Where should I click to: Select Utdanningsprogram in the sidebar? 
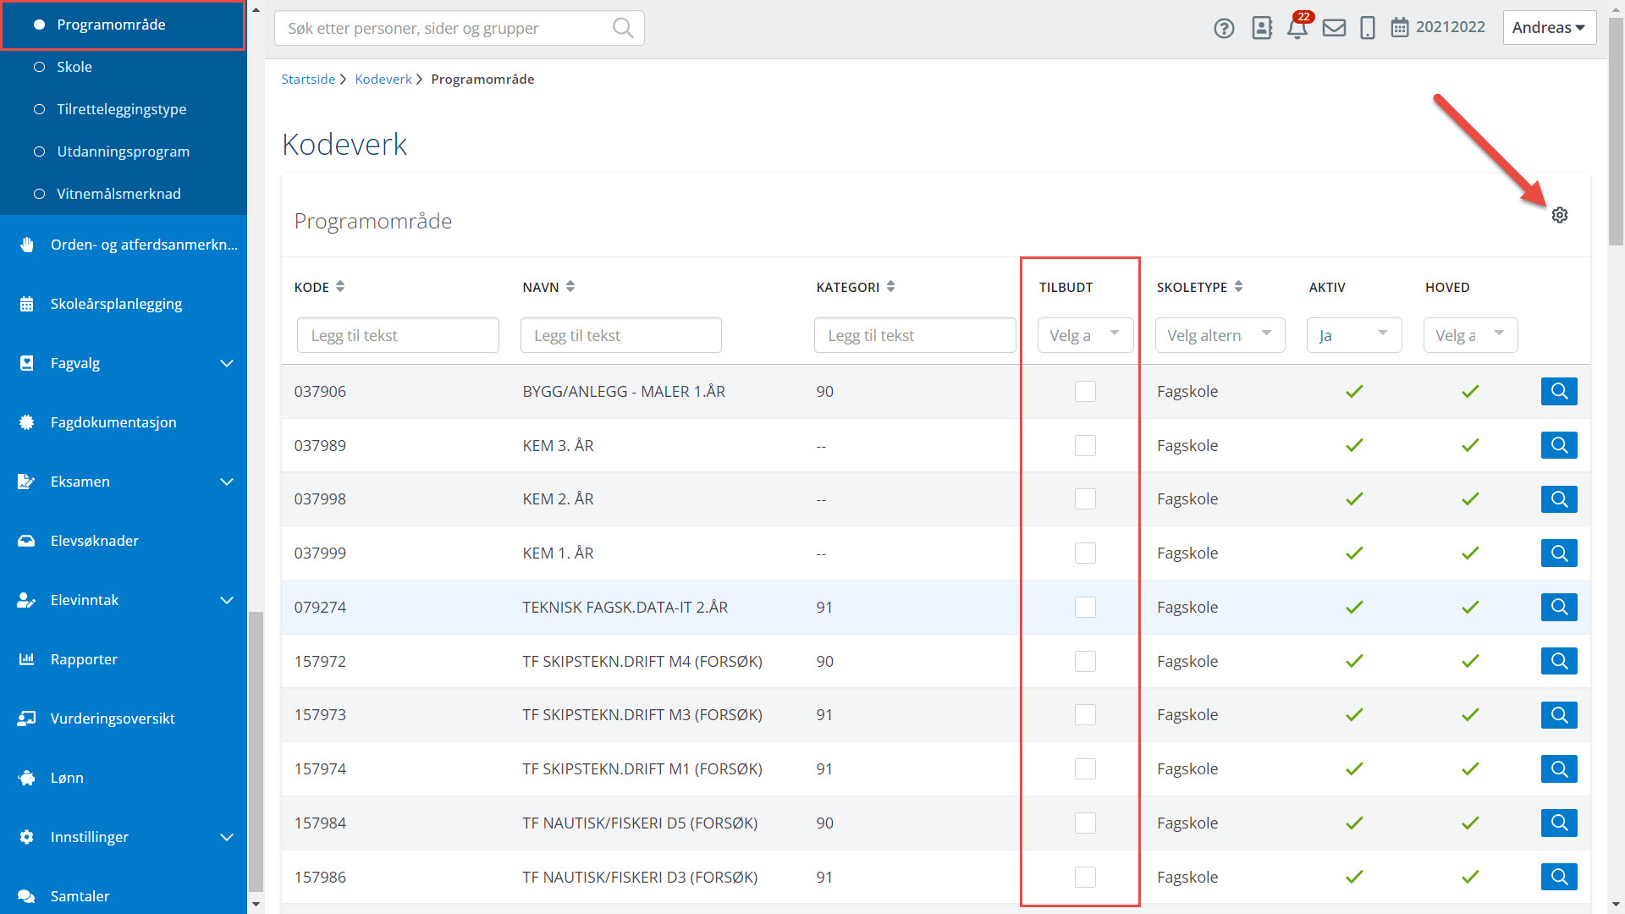(124, 151)
